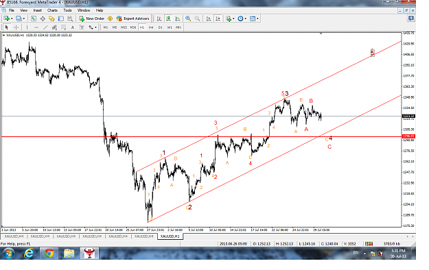The width and height of the screenshot is (429, 270).
Task: Select the equidistant channel tool
Action: pyautogui.click(x=54, y=27)
